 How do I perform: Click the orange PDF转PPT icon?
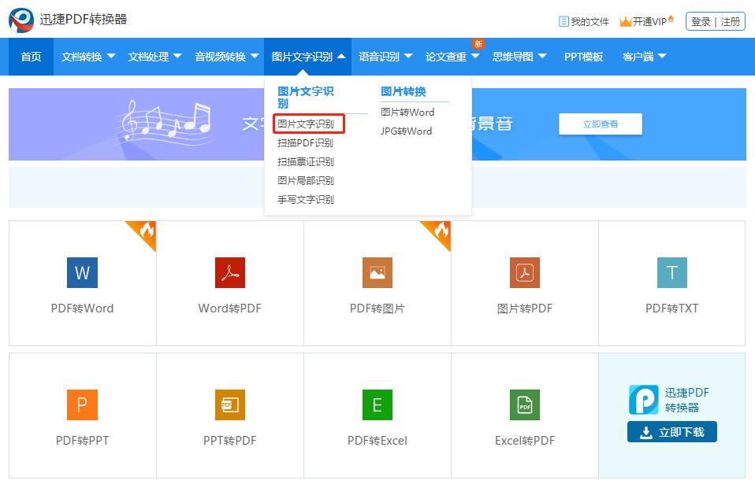[82, 405]
